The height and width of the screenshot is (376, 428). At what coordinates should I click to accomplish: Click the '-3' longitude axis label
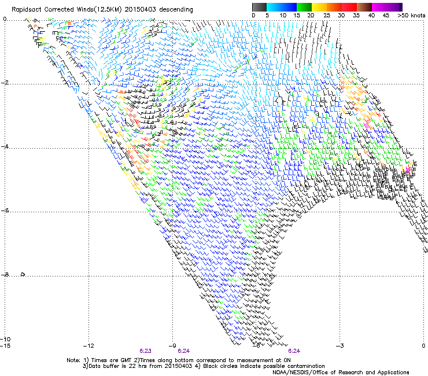click(x=340, y=346)
